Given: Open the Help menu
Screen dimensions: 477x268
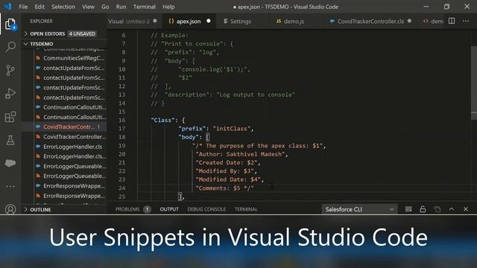Looking at the screenshot, I should point(168,7).
